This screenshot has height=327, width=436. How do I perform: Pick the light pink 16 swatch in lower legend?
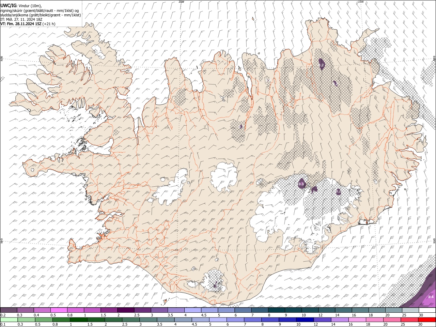tap(357, 320)
